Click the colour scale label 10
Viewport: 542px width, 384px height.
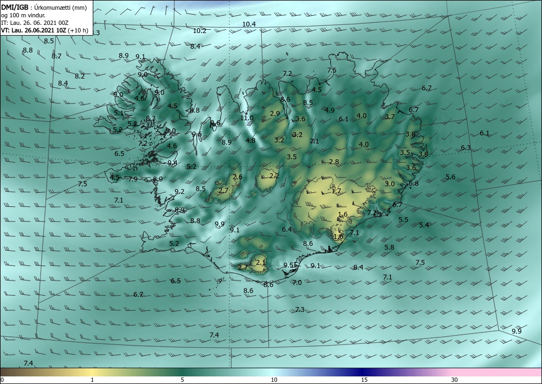(274, 380)
